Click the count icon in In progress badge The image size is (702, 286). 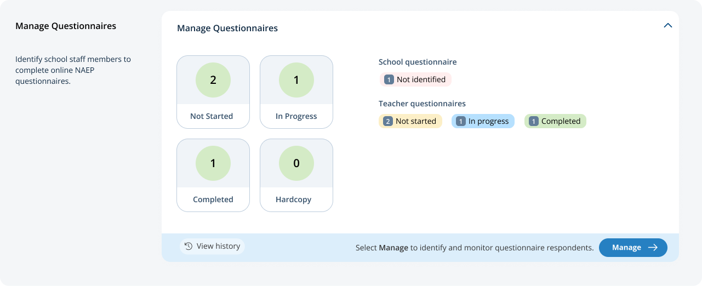point(461,121)
